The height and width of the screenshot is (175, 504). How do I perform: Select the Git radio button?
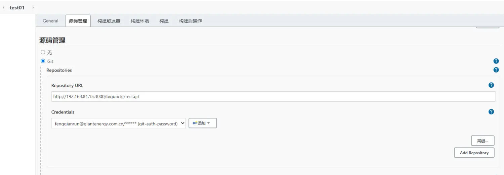43,61
